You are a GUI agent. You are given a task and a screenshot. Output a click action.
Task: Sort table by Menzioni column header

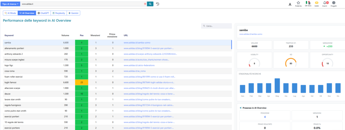[95, 35]
